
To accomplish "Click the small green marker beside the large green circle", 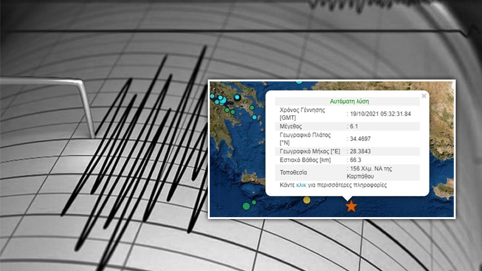I will tap(255, 202).
